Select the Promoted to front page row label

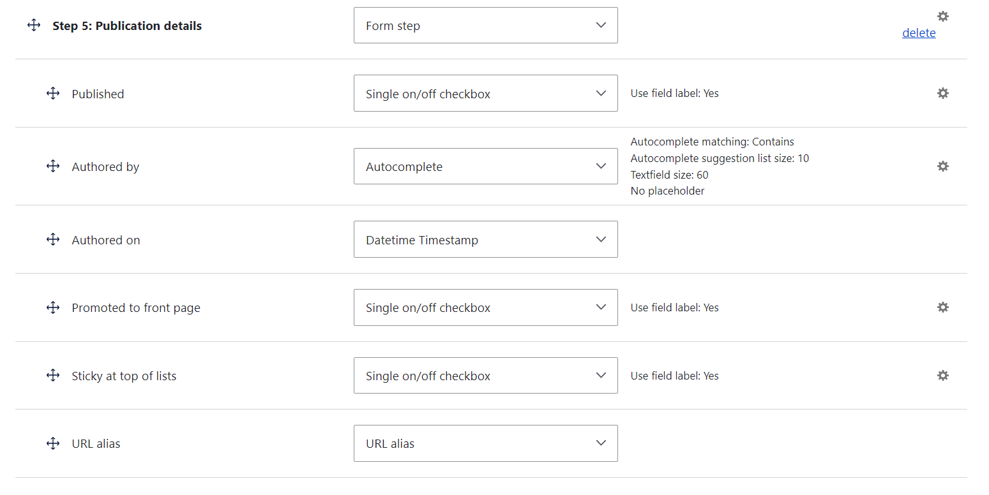(135, 307)
